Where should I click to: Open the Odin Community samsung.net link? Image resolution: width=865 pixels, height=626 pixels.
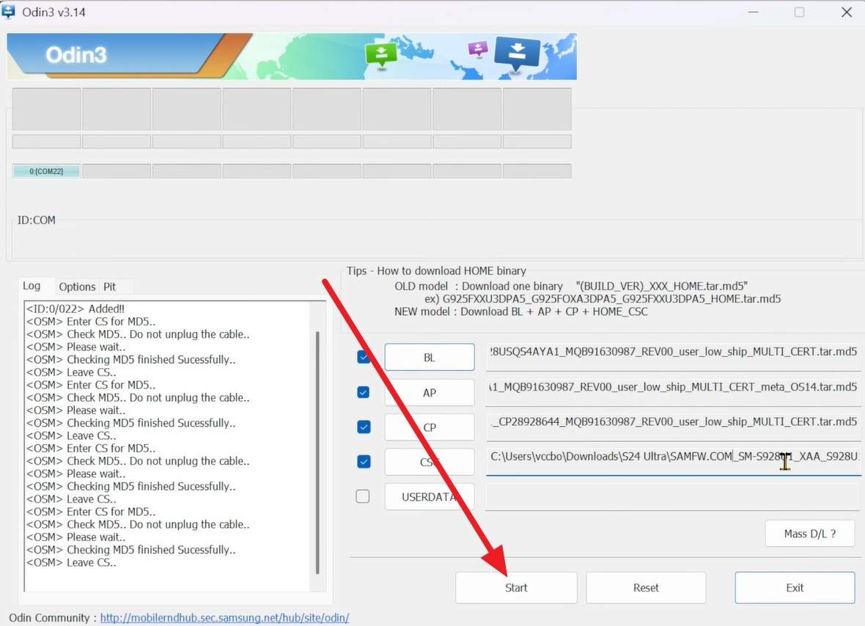(224, 618)
